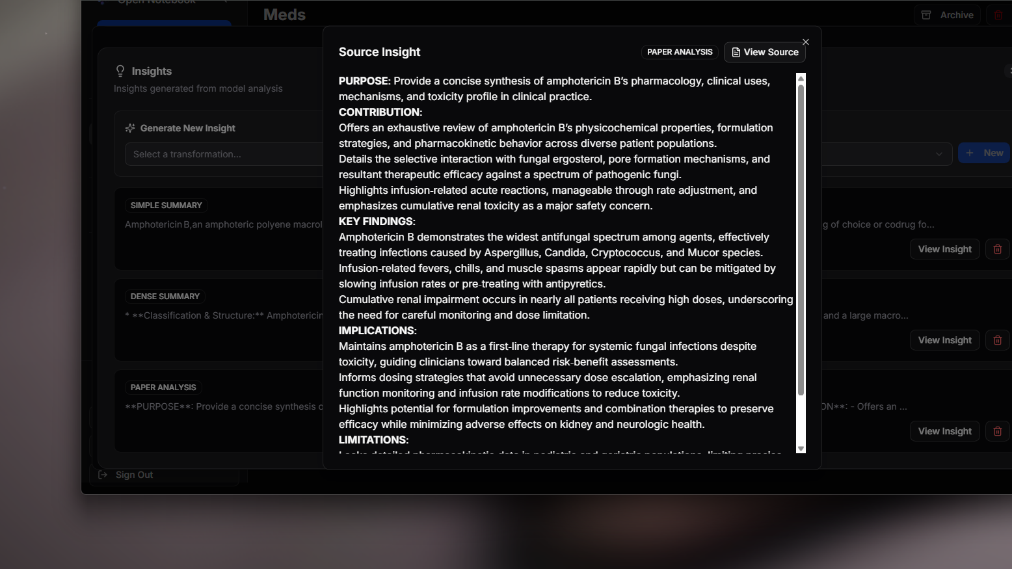Click the PAPER ANALYSIS tag in insights list

coord(163,388)
